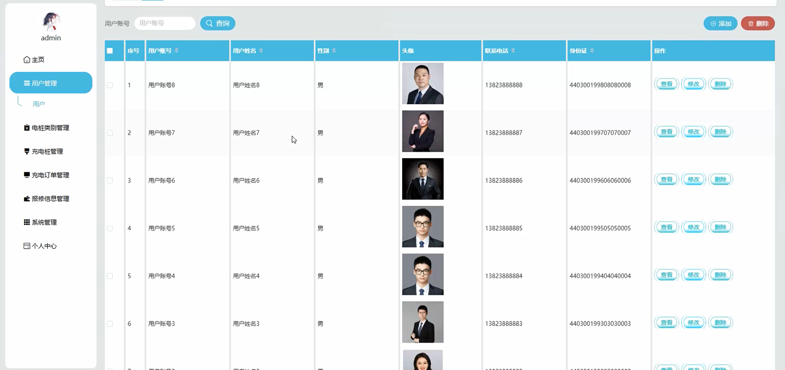Click the 用户姓名6 name cell
785x370 pixels.
click(246, 181)
